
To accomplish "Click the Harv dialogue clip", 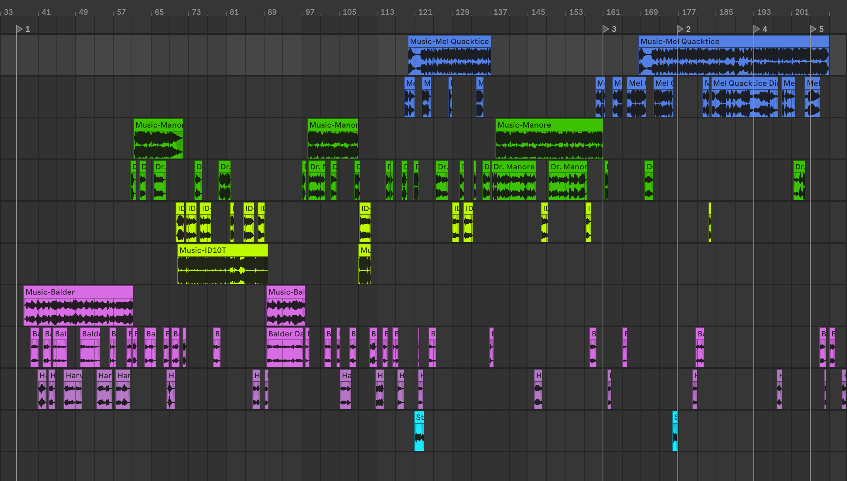I will pyautogui.click(x=73, y=375).
